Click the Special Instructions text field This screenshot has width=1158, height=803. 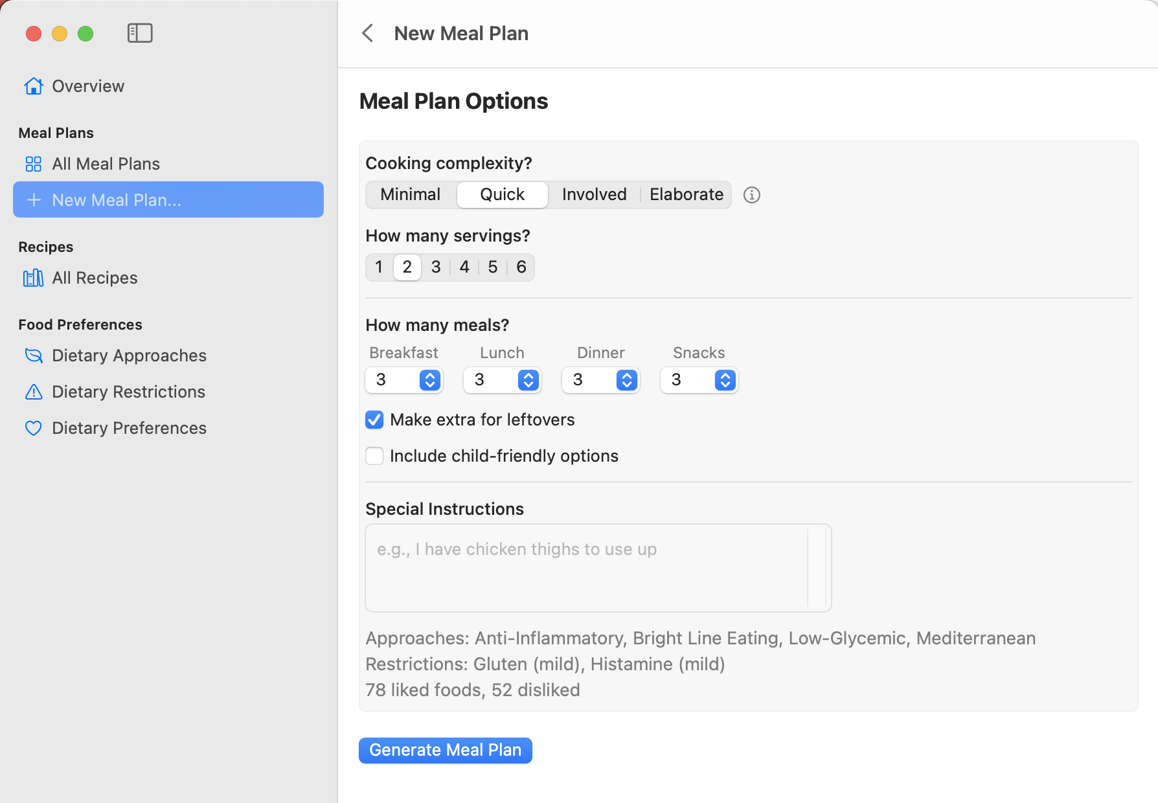tap(596, 568)
